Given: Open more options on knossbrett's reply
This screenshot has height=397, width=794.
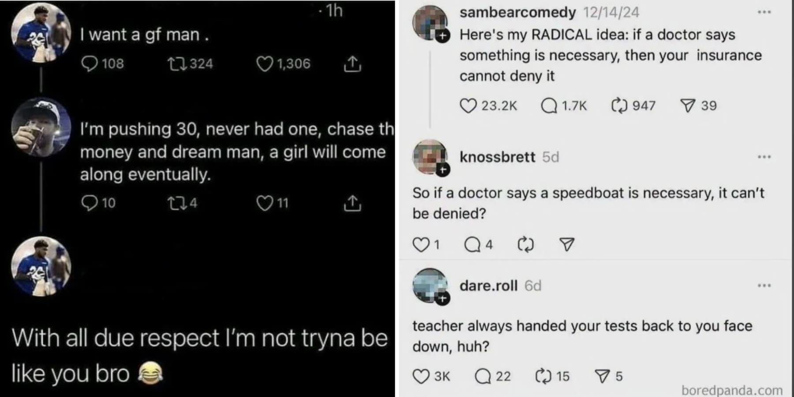Looking at the screenshot, I should [764, 157].
